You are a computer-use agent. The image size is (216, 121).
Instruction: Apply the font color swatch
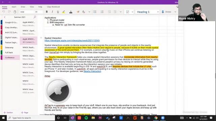tap(71, 12)
